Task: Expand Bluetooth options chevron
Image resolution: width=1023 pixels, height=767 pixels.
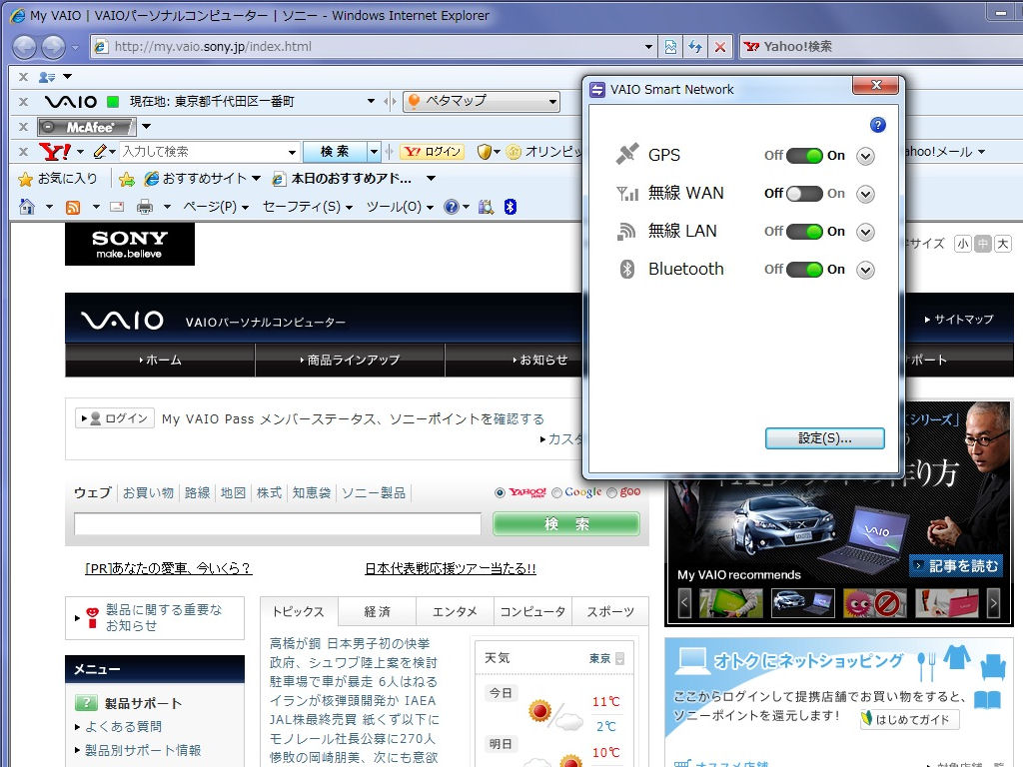Action: pos(865,270)
